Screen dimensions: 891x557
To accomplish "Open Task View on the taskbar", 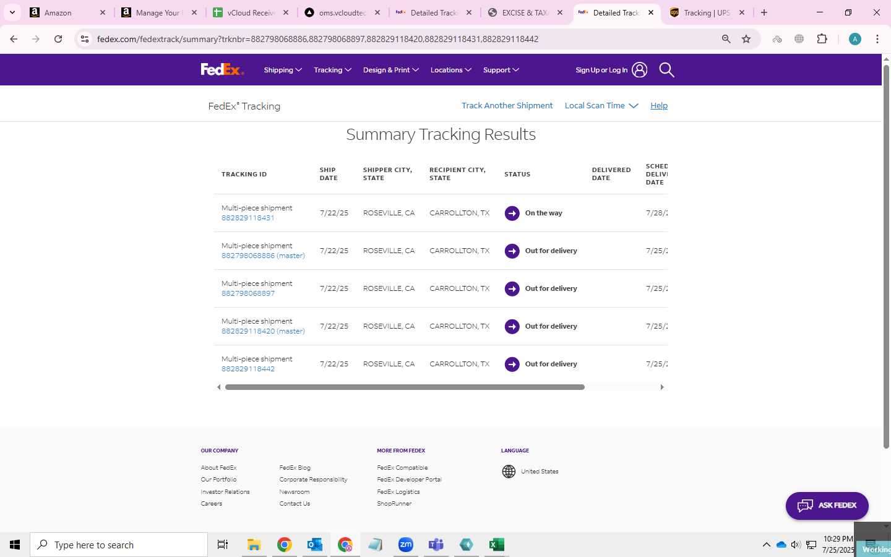I will [x=223, y=545].
